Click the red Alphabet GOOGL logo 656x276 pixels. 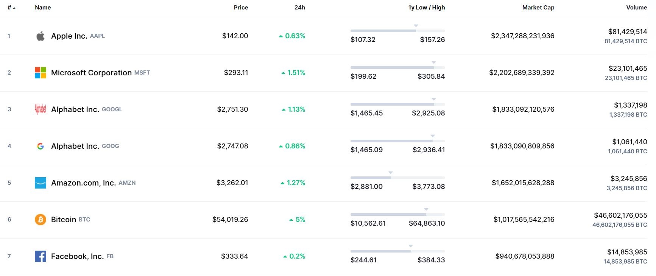41,109
